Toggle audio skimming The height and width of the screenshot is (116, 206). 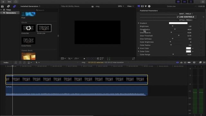[181, 63]
